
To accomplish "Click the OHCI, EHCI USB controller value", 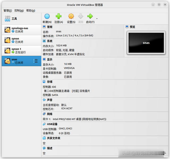I will pos(66,128).
